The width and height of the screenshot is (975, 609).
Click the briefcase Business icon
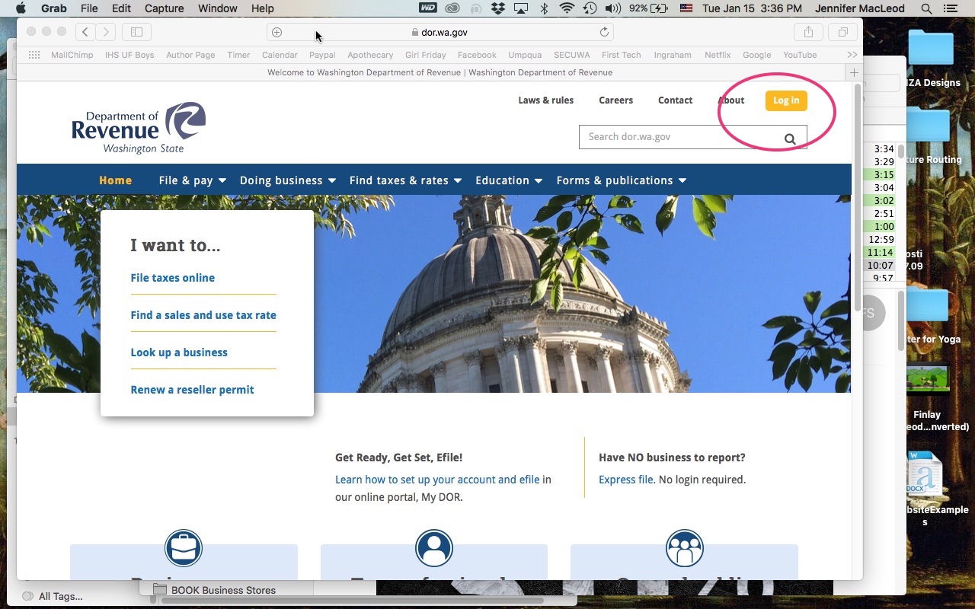click(x=184, y=548)
